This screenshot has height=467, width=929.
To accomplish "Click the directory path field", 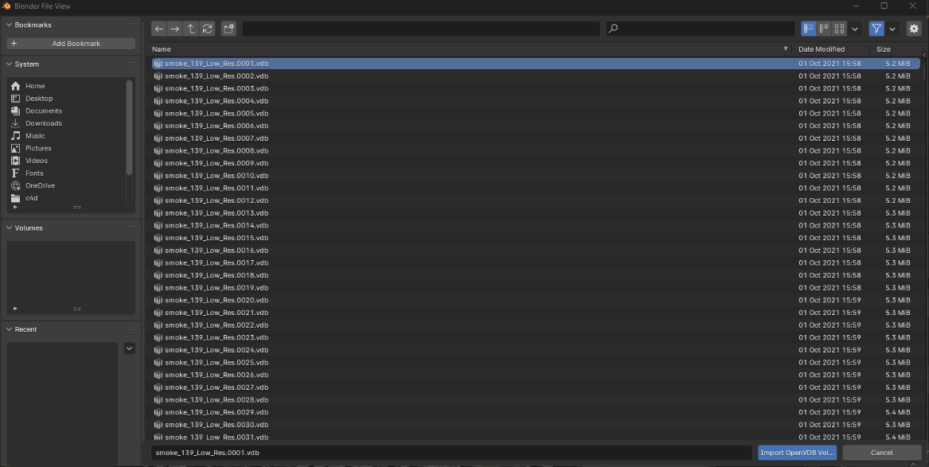I will tap(421, 29).
